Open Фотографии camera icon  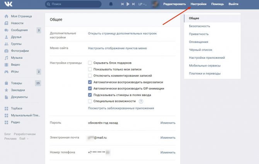point(6,51)
